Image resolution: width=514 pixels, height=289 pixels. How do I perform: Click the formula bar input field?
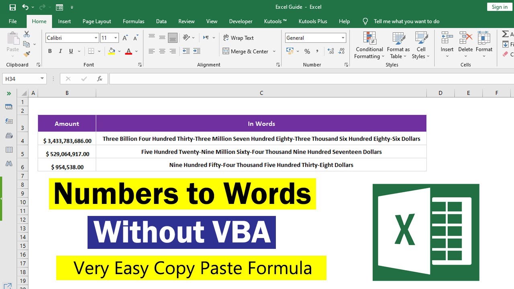tap(311, 79)
